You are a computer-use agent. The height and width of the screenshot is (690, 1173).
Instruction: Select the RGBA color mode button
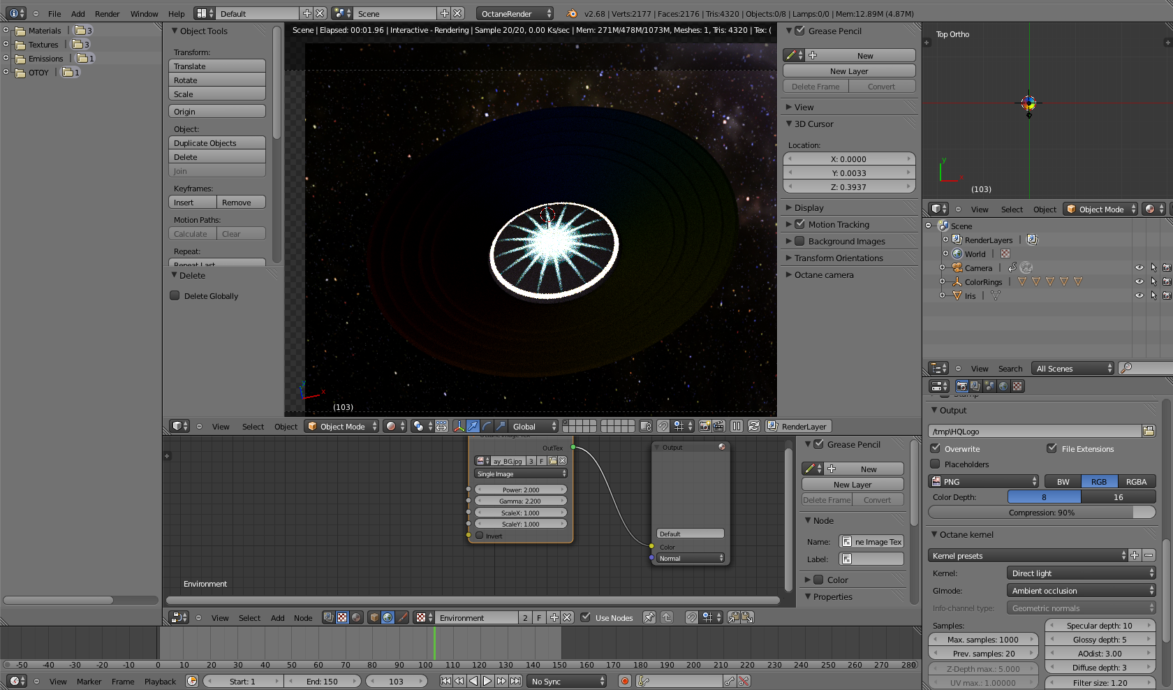point(1137,481)
